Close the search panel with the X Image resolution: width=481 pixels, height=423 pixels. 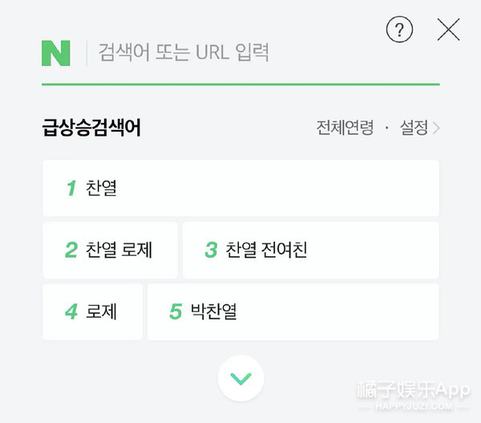tap(448, 31)
